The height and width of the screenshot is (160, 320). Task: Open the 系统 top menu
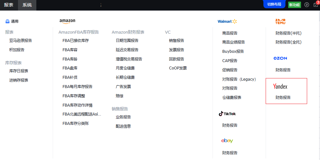tap(27, 5)
